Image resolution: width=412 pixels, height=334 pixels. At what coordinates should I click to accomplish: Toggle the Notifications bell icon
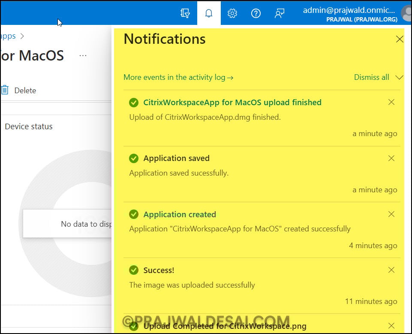click(209, 13)
